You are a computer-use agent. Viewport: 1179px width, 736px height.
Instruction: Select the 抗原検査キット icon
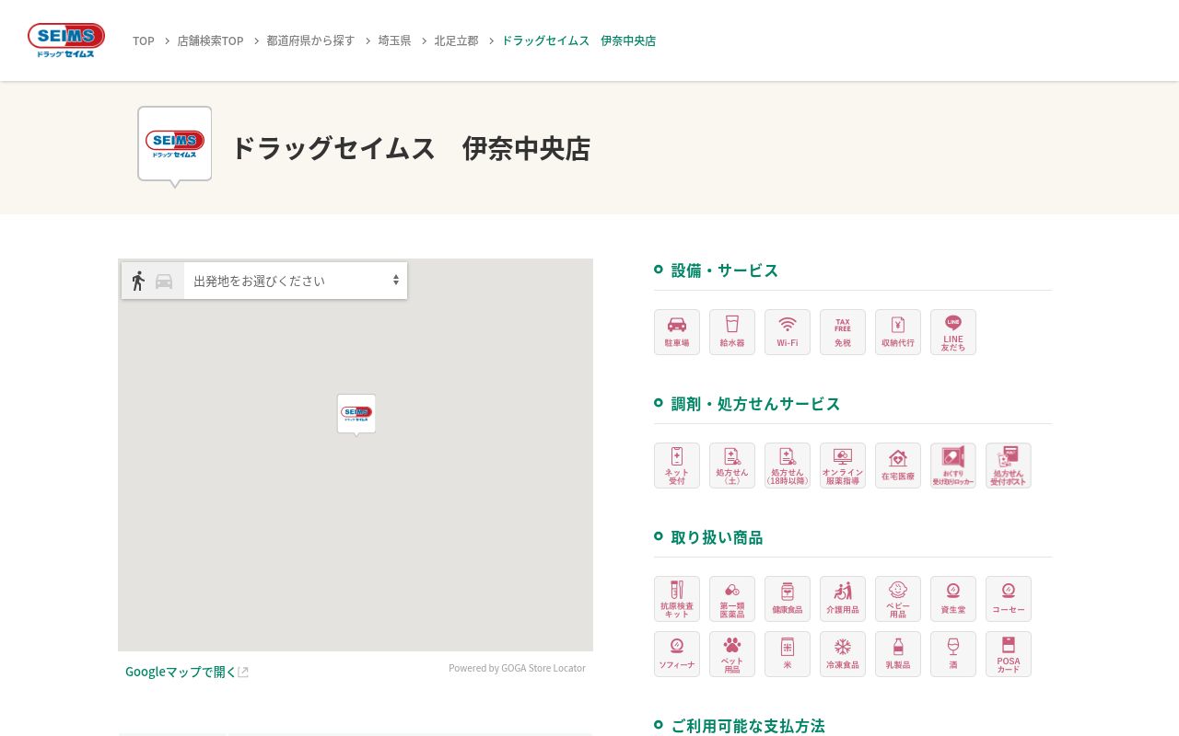click(677, 599)
